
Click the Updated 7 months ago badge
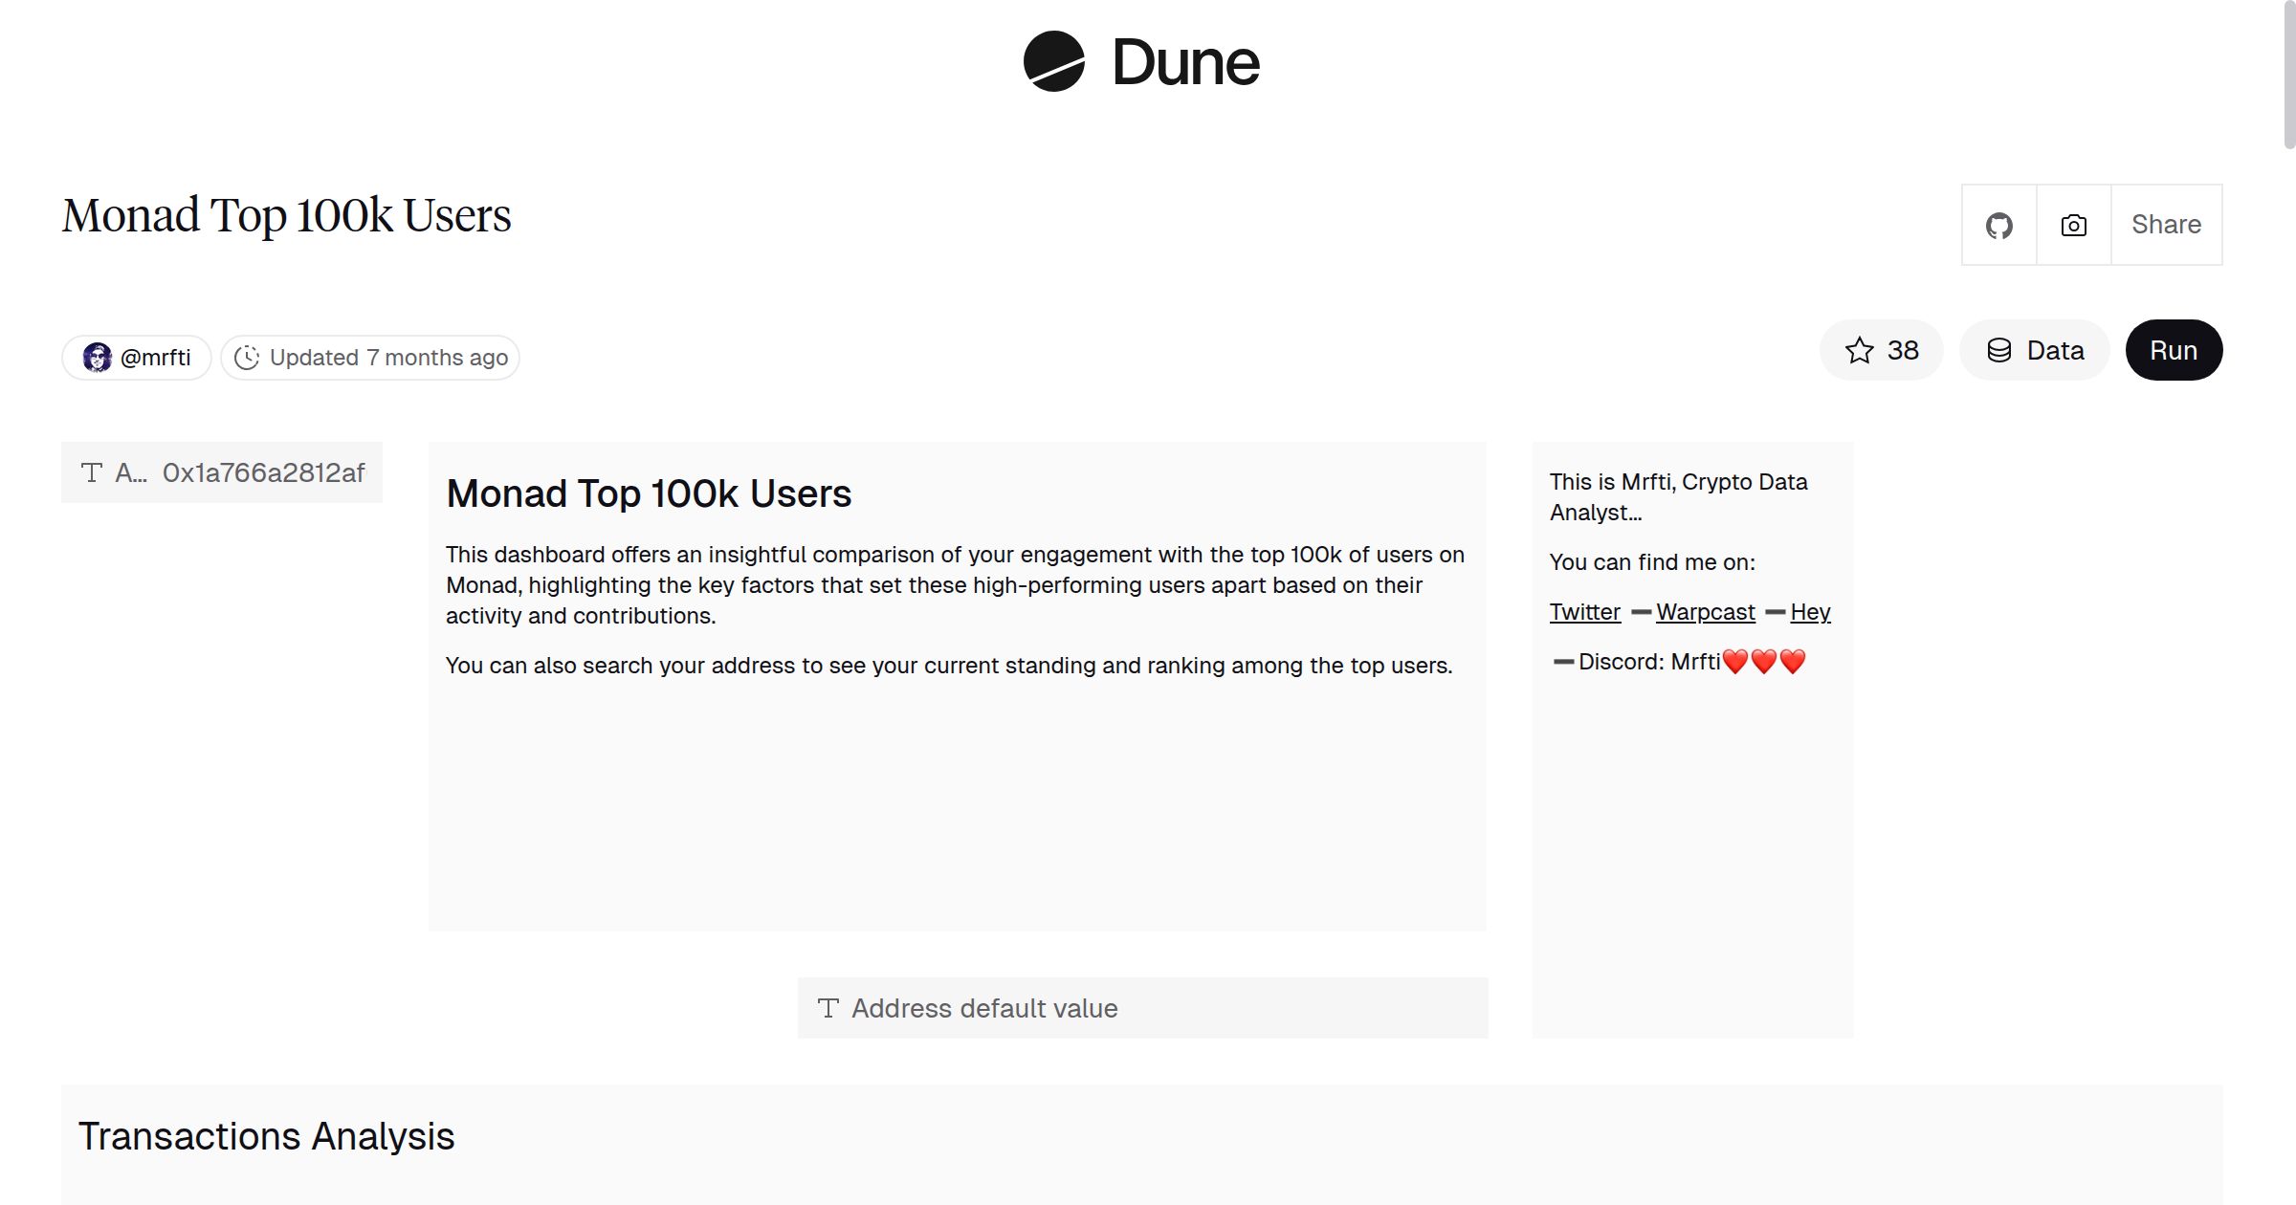click(369, 357)
